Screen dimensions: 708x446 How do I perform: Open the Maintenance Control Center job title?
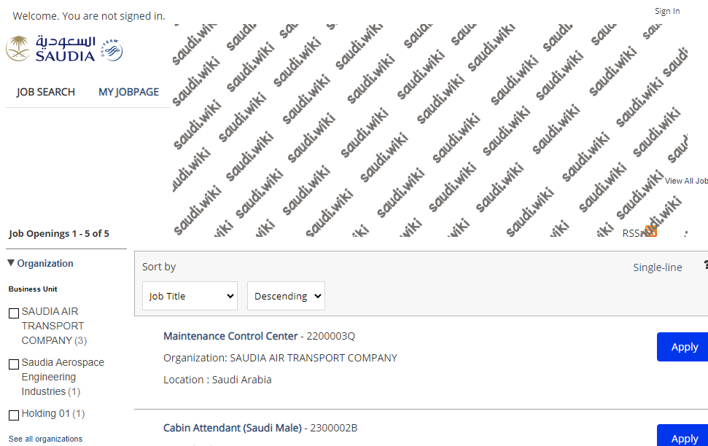point(230,336)
